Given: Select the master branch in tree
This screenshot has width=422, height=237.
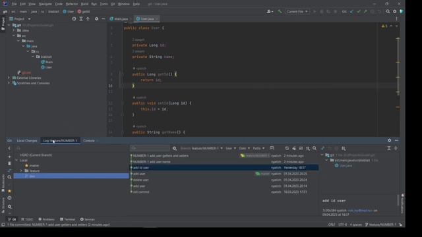Looking at the screenshot, I should 34,165.
